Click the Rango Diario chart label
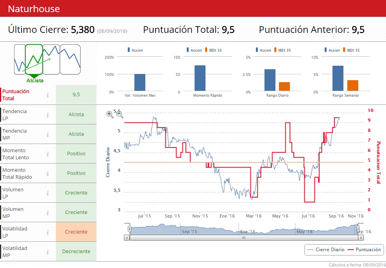Screen dimensions: 386x268 (x=277, y=95)
